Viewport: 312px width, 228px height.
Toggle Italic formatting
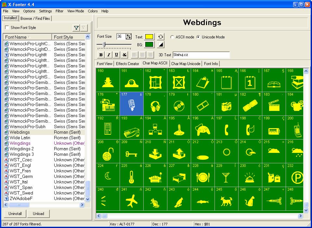pos(109,55)
